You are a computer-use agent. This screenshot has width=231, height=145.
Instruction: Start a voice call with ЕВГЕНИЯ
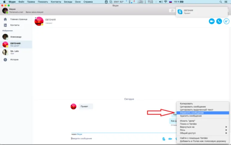pos(219,21)
